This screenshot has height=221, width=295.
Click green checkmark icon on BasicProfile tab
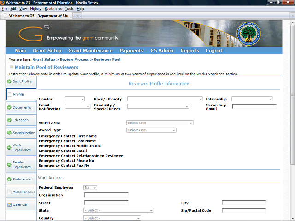(x=9, y=81)
